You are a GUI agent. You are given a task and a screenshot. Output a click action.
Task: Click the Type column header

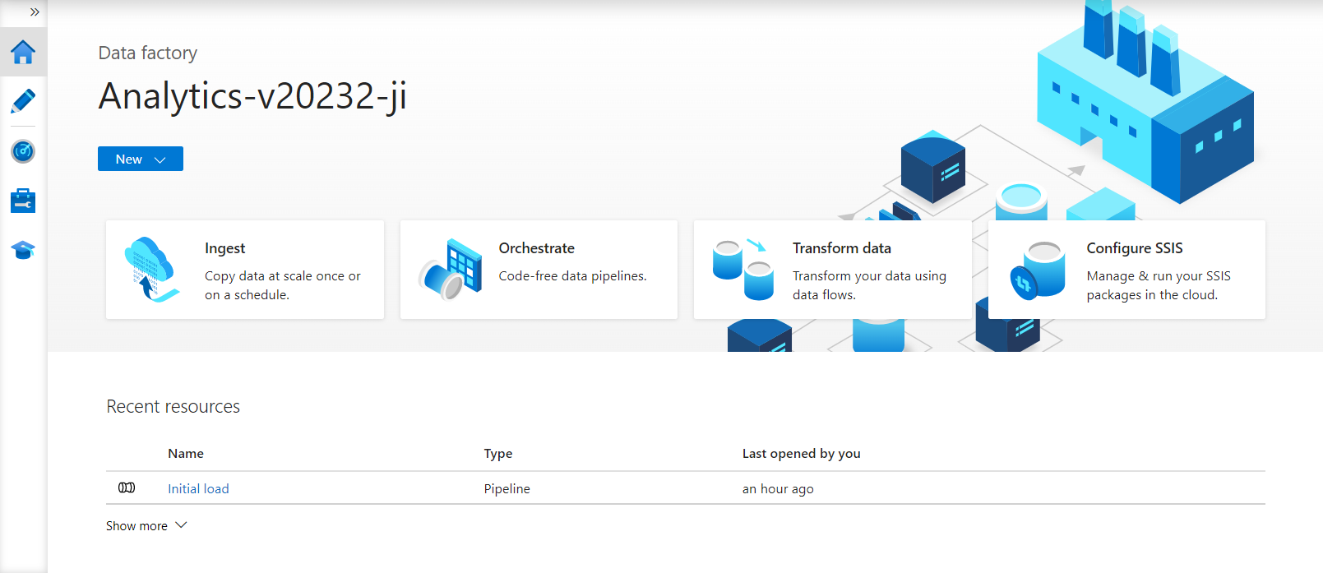pos(497,454)
